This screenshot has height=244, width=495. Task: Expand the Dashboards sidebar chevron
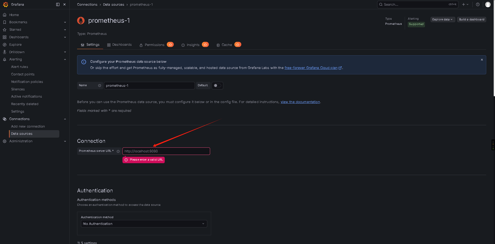coord(65,37)
